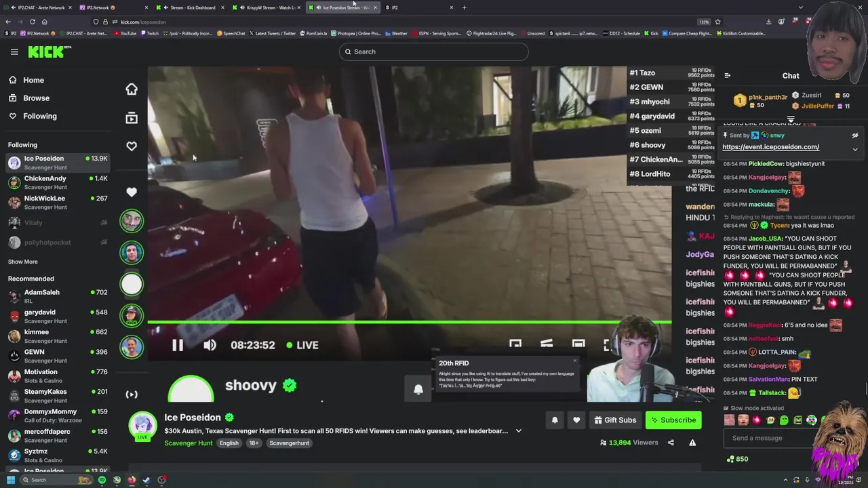Open Spotify from taskbar

coord(102,480)
